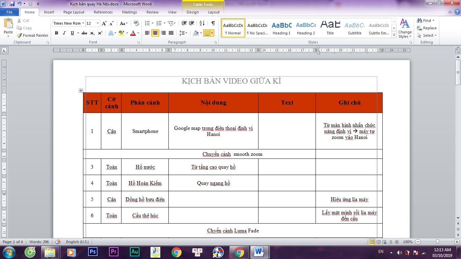Justify the paragraph text
Viewport: 461px width, 259px height.
171,33
